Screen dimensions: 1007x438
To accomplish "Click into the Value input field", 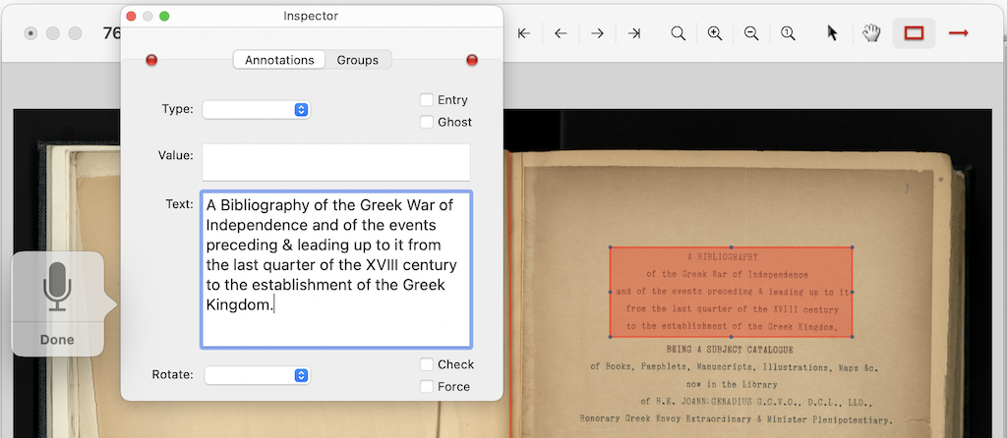I will (335, 162).
